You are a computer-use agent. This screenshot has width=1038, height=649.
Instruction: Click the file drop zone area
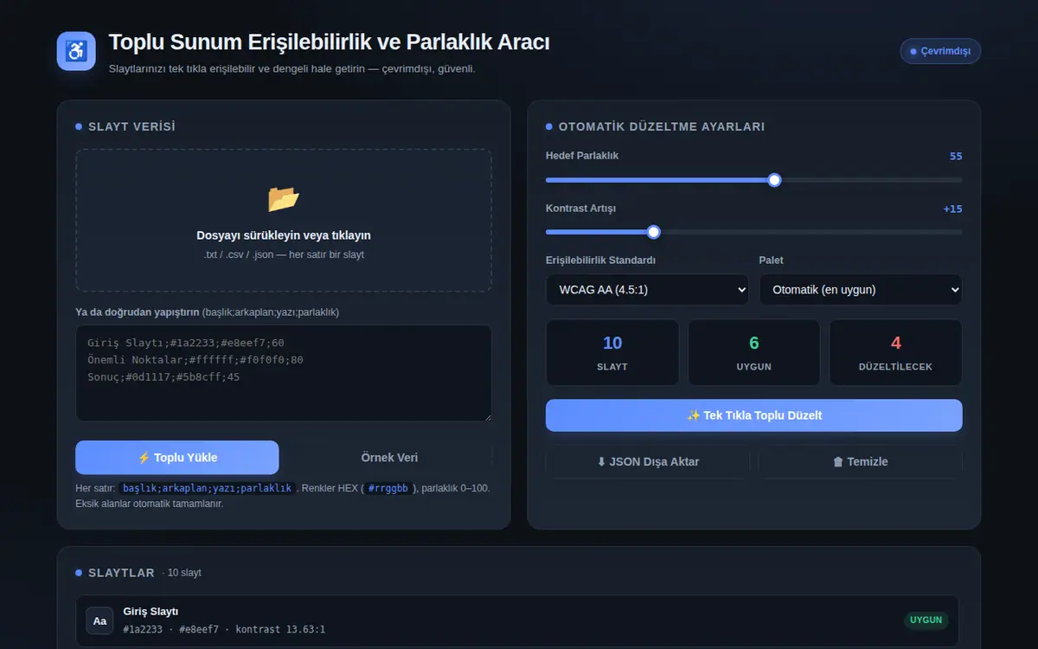point(284,220)
